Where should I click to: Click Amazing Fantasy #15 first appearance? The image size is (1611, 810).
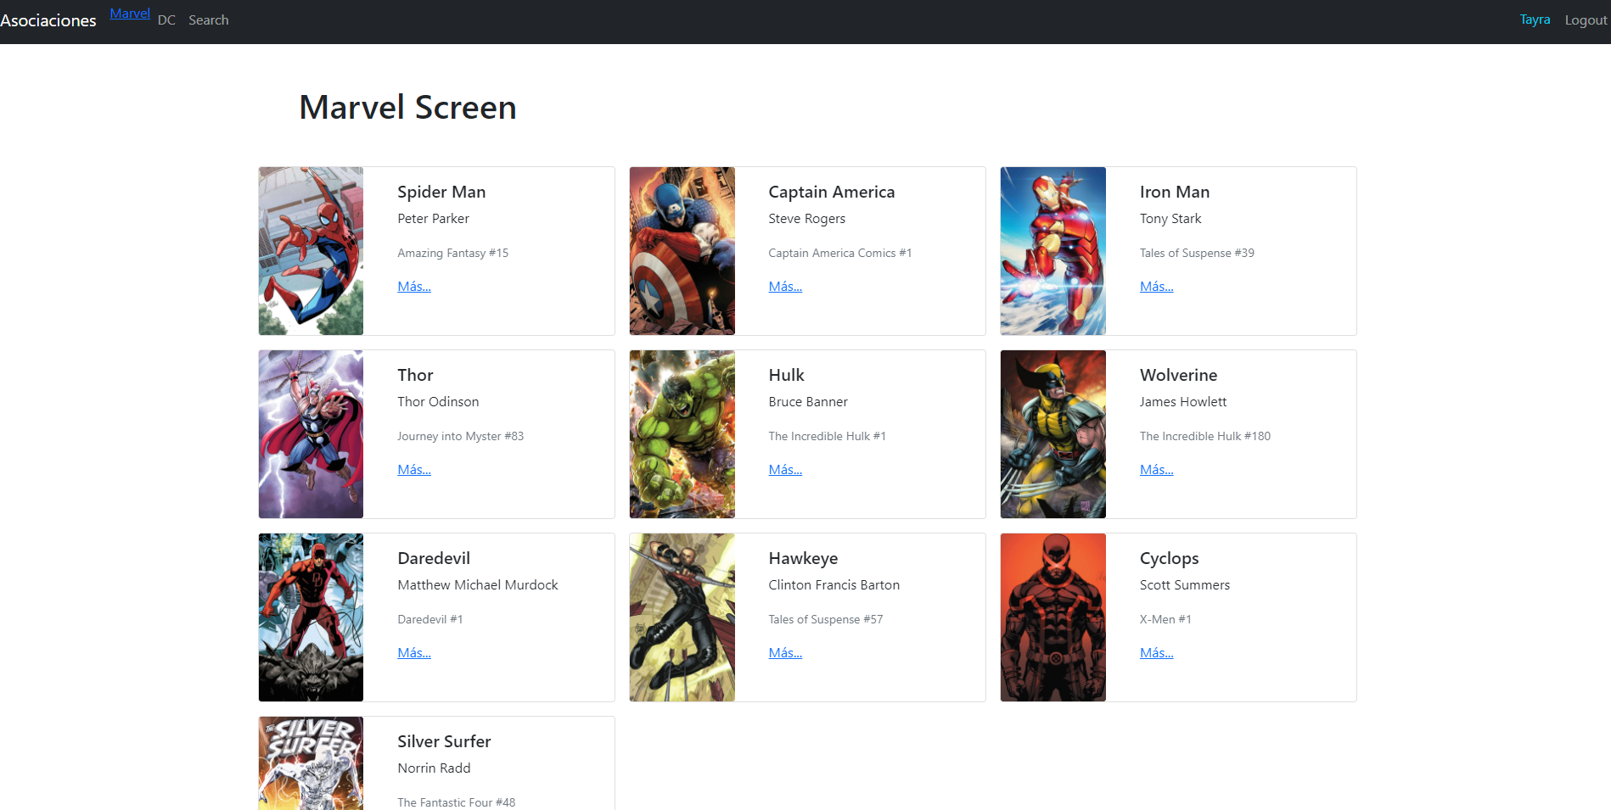(x=453, y=253)
